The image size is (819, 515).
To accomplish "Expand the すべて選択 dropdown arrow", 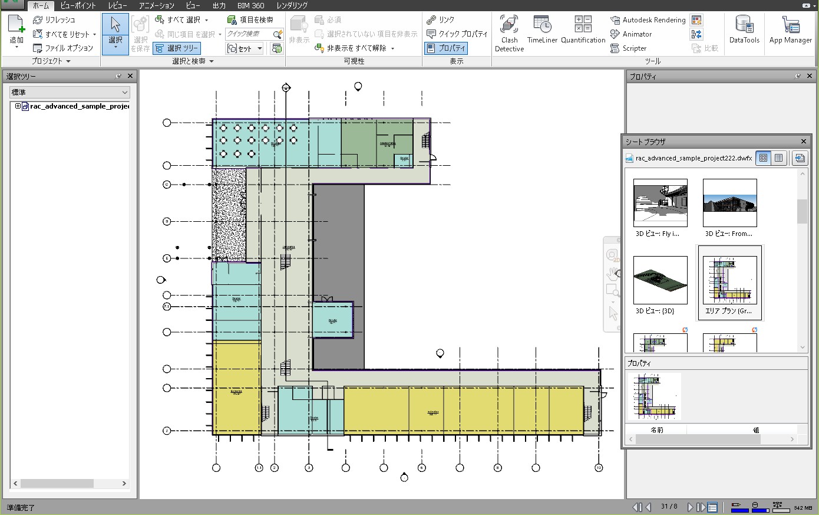I will coord(205,19).
